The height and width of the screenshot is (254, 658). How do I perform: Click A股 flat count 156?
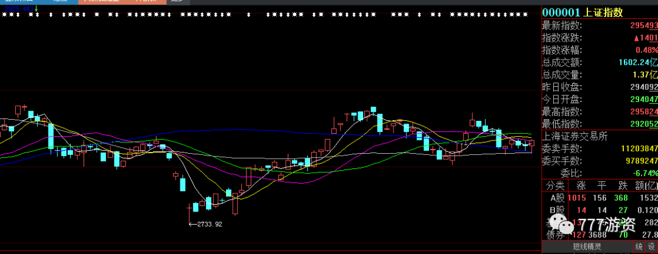601,198
